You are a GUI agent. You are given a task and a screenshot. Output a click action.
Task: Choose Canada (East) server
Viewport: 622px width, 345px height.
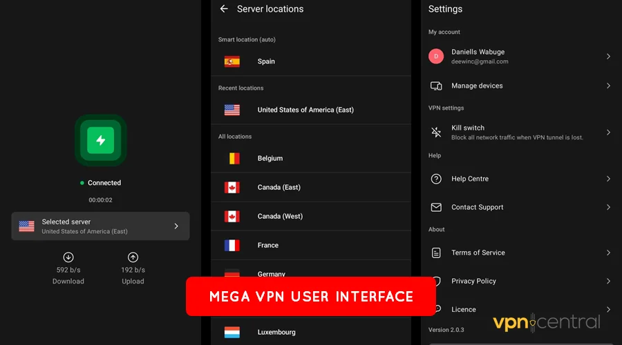(311, 188)
